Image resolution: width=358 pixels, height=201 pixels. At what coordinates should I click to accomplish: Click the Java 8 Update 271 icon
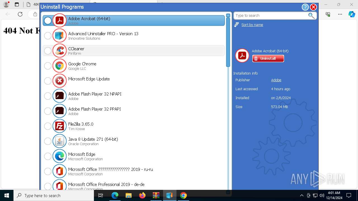[60, 141]
